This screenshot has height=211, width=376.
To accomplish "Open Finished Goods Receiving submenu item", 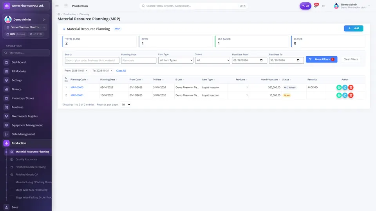I will pos(30,167).
